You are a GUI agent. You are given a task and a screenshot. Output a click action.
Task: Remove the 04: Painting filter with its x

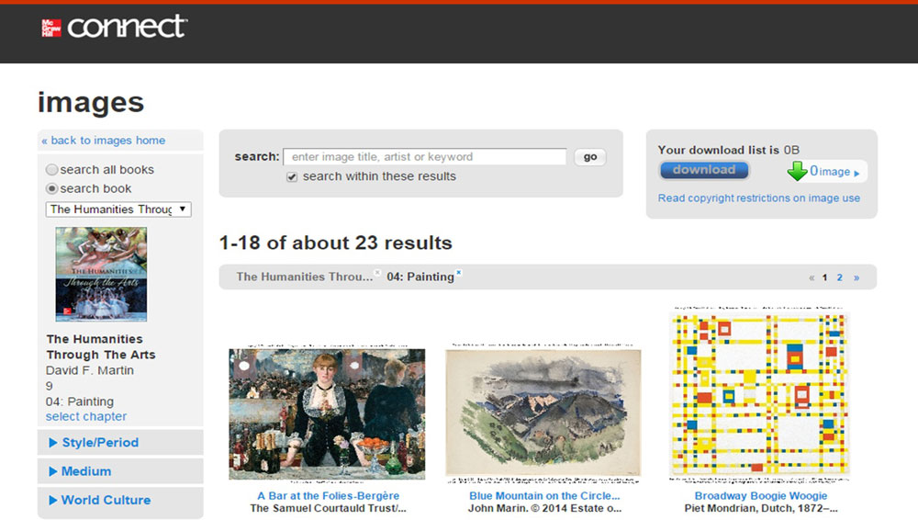pyautogui.click(x=459, y=272)
